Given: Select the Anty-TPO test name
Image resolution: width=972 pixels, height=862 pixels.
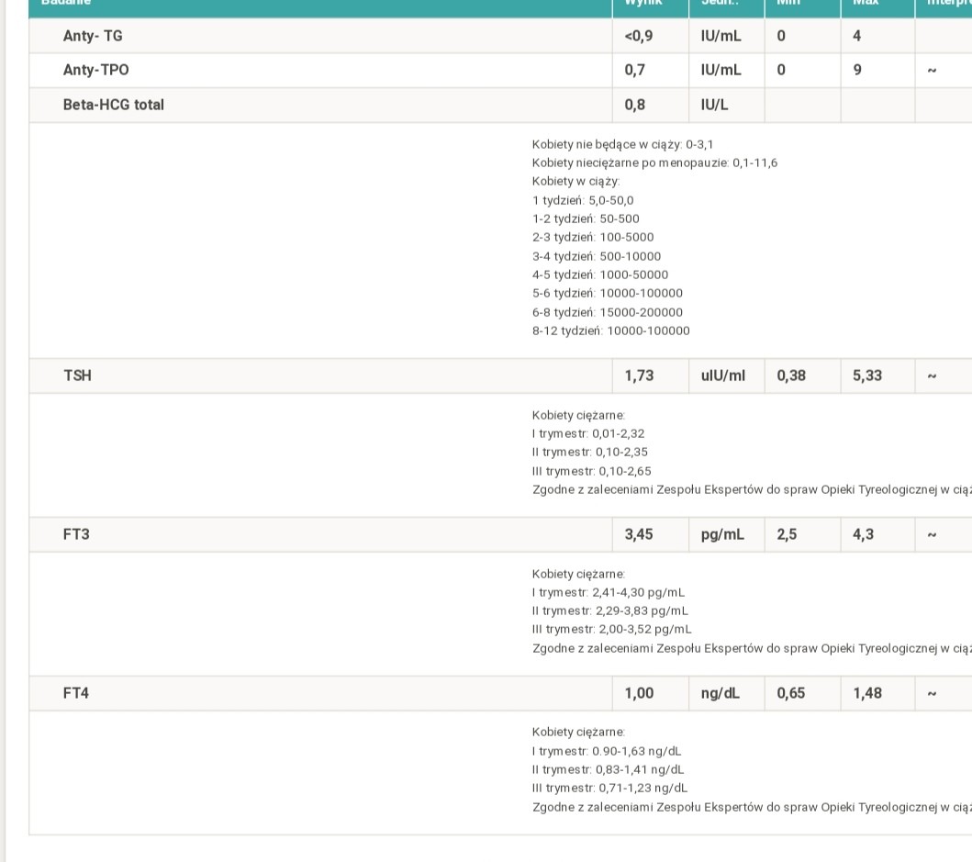Looking at the screenshot, I should coord(95,71).
